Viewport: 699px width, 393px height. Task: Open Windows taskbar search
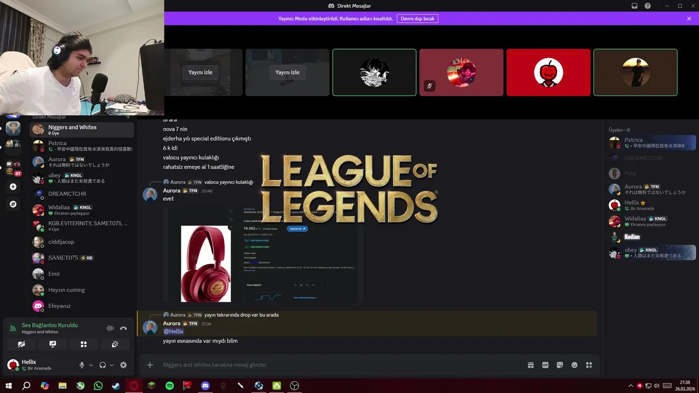(x=26, y=386)
